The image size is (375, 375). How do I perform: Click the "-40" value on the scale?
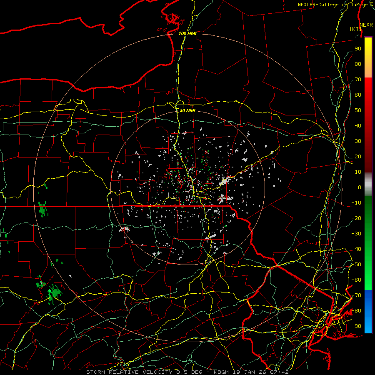coord(356,249)
